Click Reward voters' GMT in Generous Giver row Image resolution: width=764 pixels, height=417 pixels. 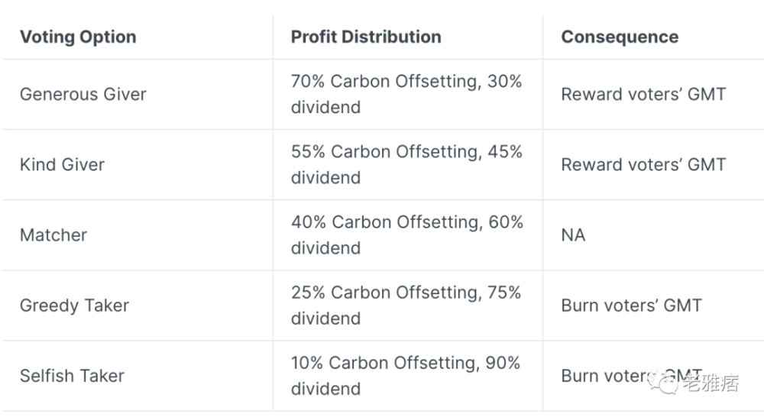coord(643,94)
